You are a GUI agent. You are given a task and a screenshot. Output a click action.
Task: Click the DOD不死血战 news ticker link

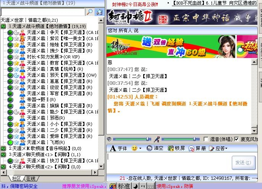coord(215,3)
